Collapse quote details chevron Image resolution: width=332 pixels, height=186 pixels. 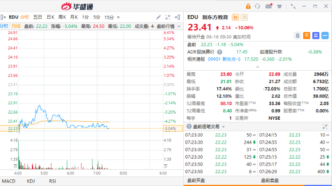click(x=258, y=67)
